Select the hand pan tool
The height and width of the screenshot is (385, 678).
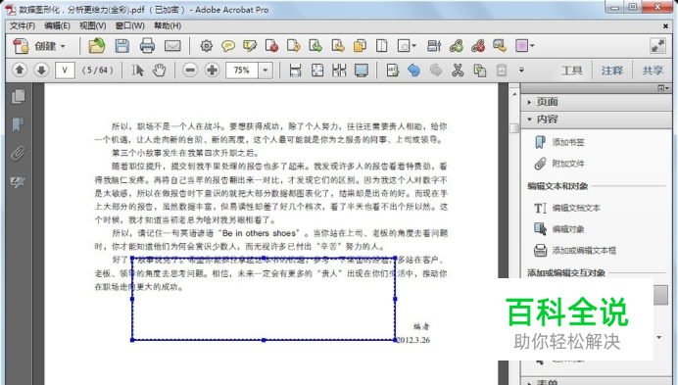click(160, 71)
